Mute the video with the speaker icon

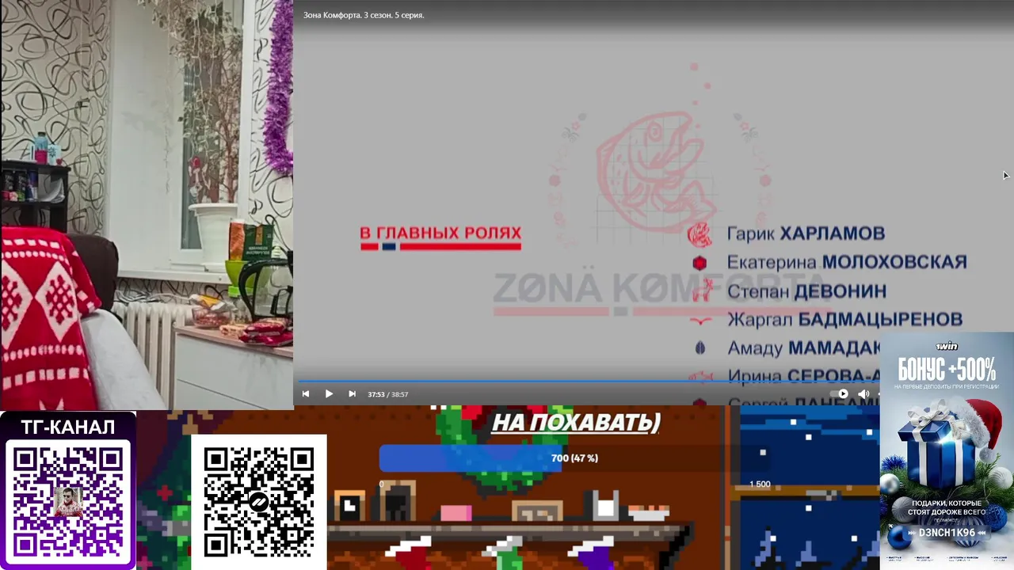point(863,393)
